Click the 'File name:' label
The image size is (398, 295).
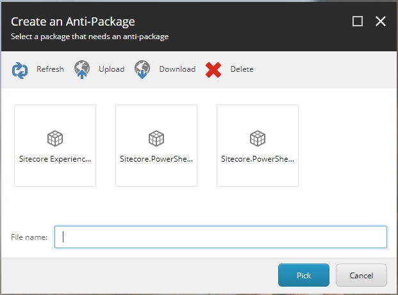tap(29, 237)
